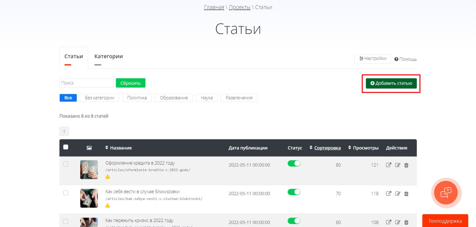
Task: Check the select-all checkbox in table header
Action: pyautogui.click(x=66, y=147)
